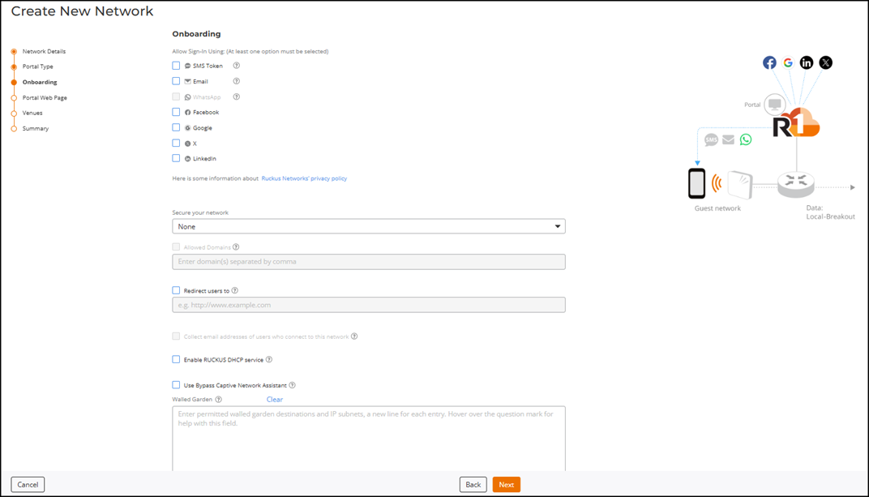The height and width of the screenshot is (497, 869).
Task: Tick the Google sign-in checkbox
Action: click(176, 127)
